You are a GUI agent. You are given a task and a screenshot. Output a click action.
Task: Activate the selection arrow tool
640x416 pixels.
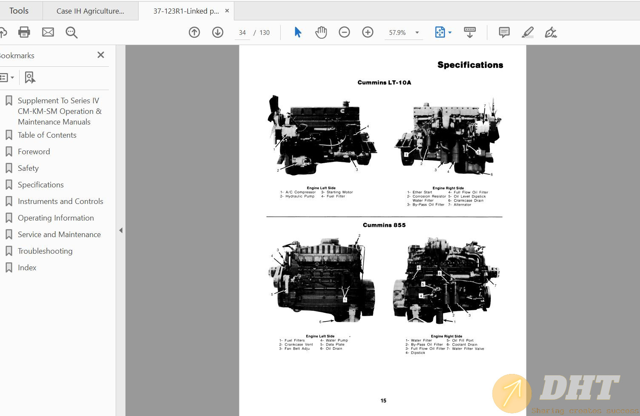(x=298, y=32)
